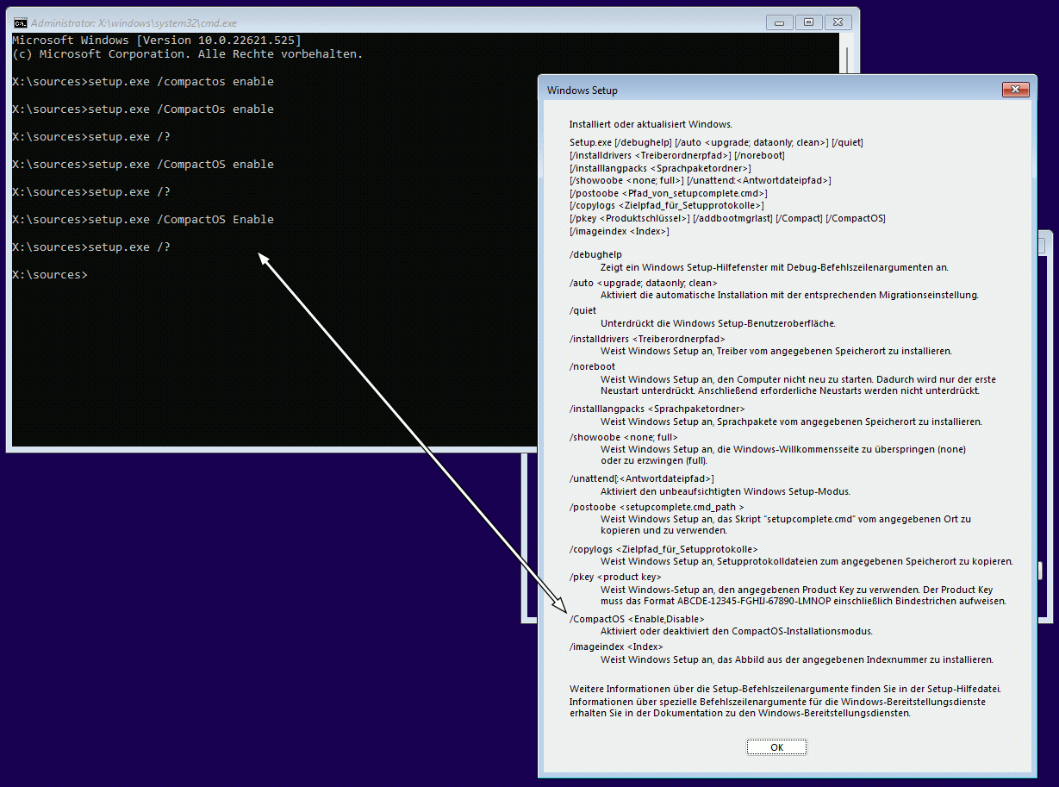Click '/imageindex <Index>' option heading
Viewport: 1059px width, 787px height.
click(x=616, y=646)
